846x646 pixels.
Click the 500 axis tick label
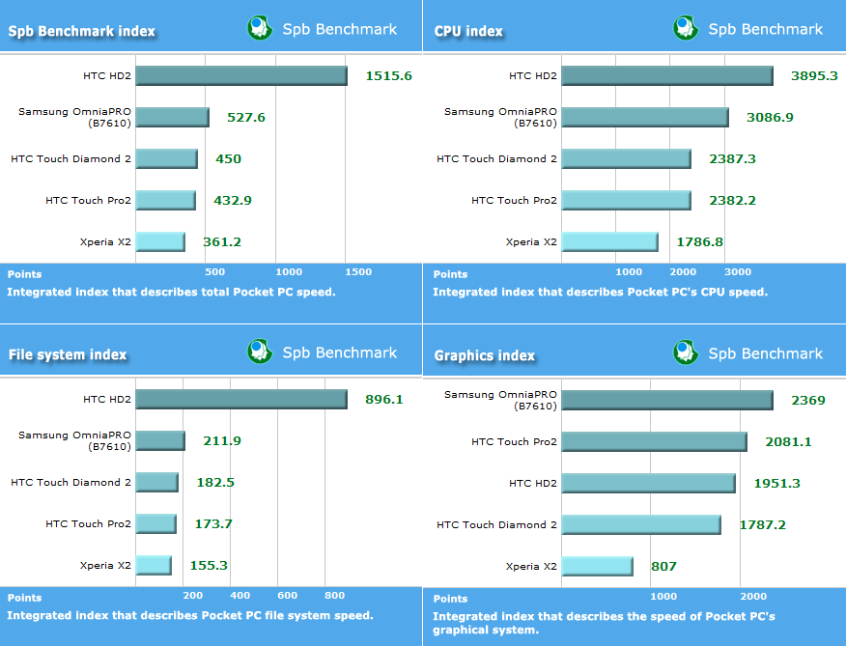click(214, 272)
